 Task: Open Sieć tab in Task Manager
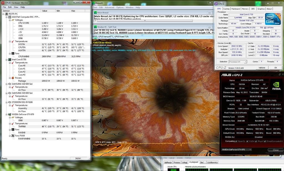(202, 162)
